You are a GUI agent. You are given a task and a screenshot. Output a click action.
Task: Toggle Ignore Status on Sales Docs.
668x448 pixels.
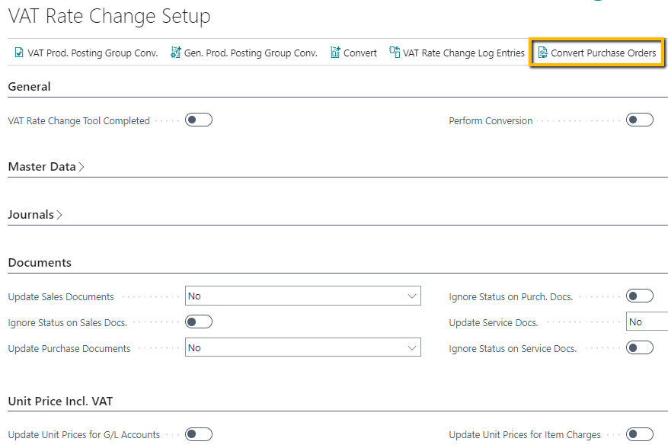pos(198,322)
